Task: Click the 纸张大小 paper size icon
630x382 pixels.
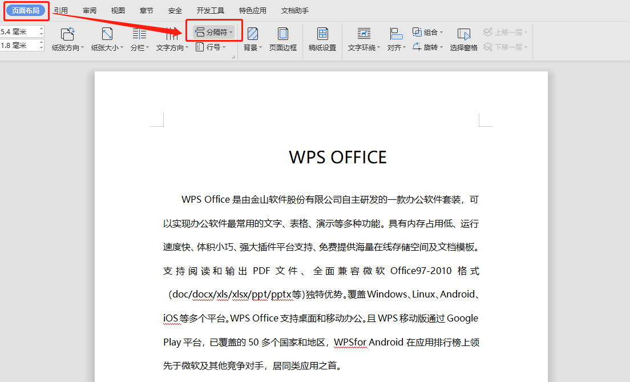Action: 107,34
